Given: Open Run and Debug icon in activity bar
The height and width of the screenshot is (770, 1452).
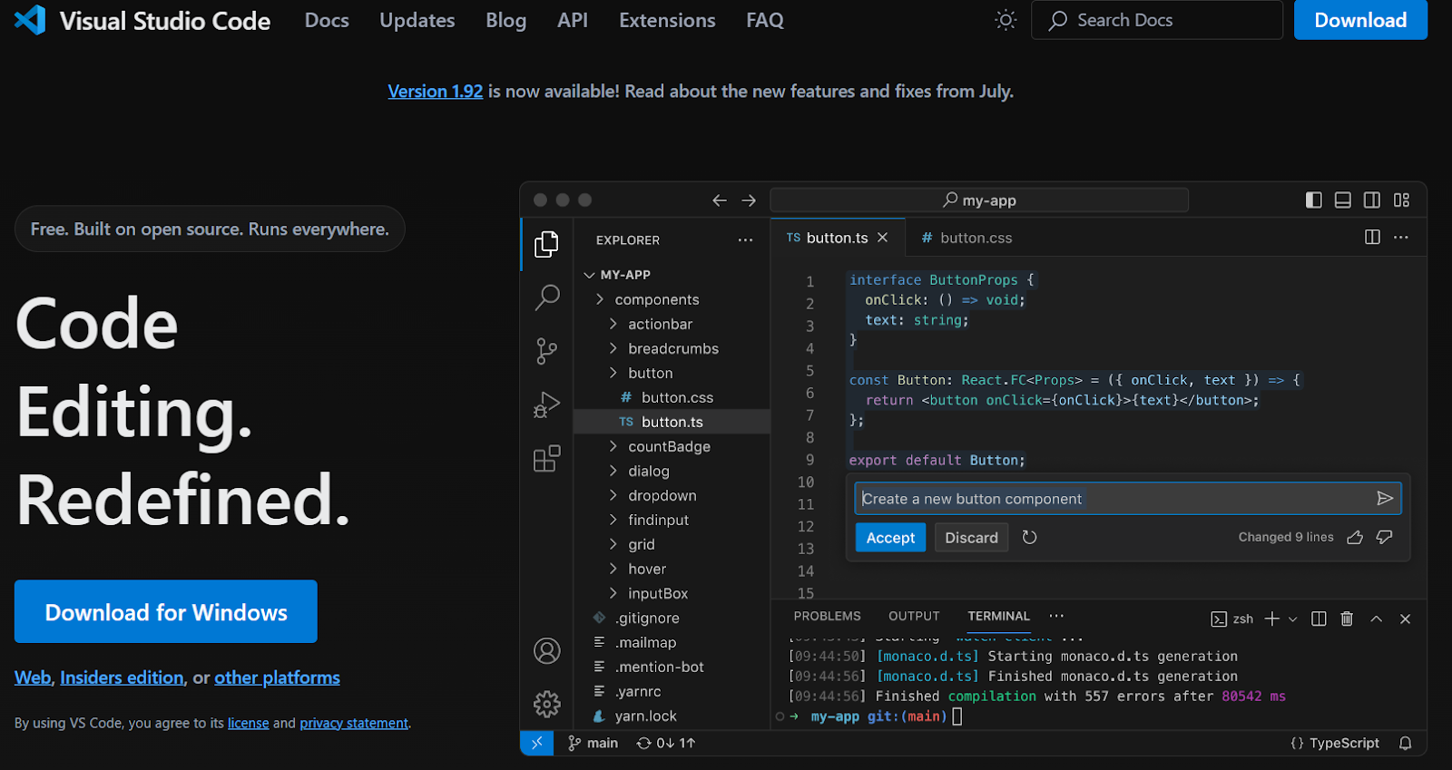Looking at the screenshot, I should [546, 404].
